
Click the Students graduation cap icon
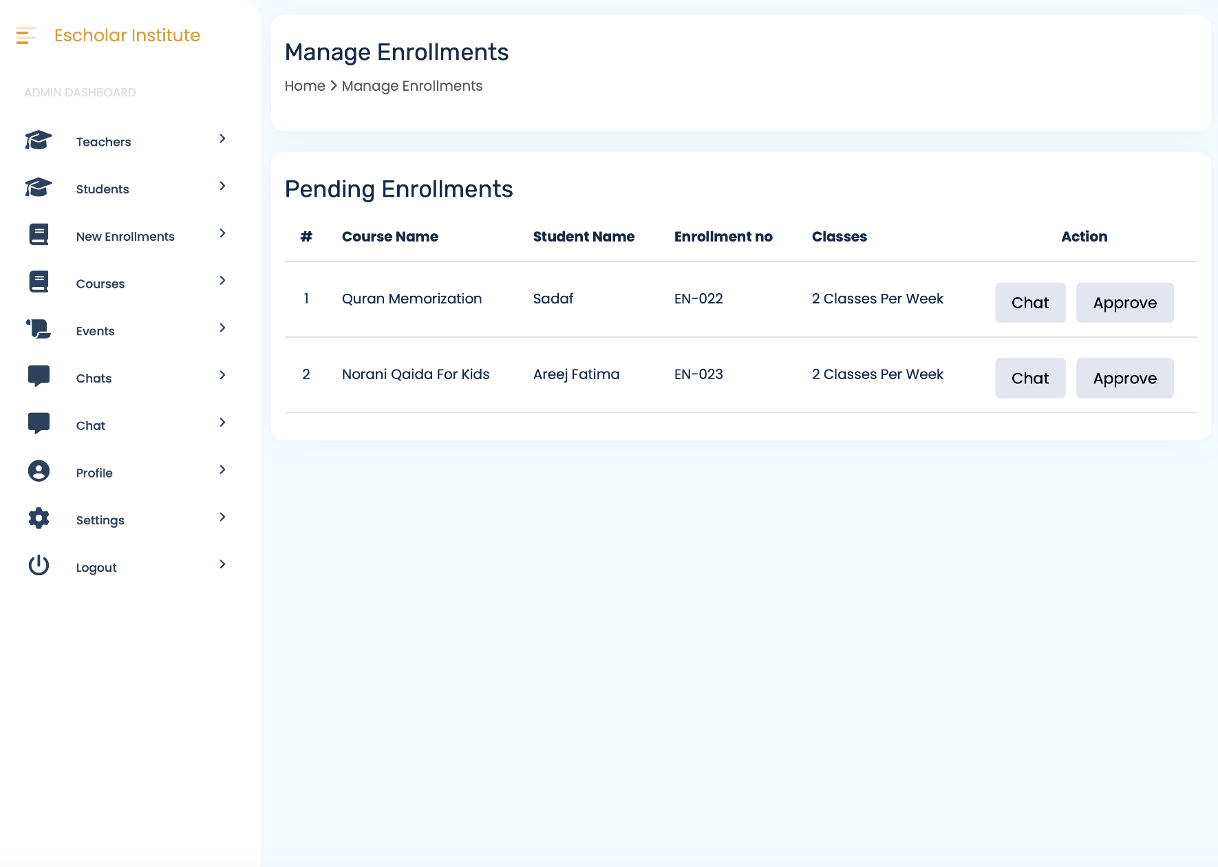click(x=38, y=187)
